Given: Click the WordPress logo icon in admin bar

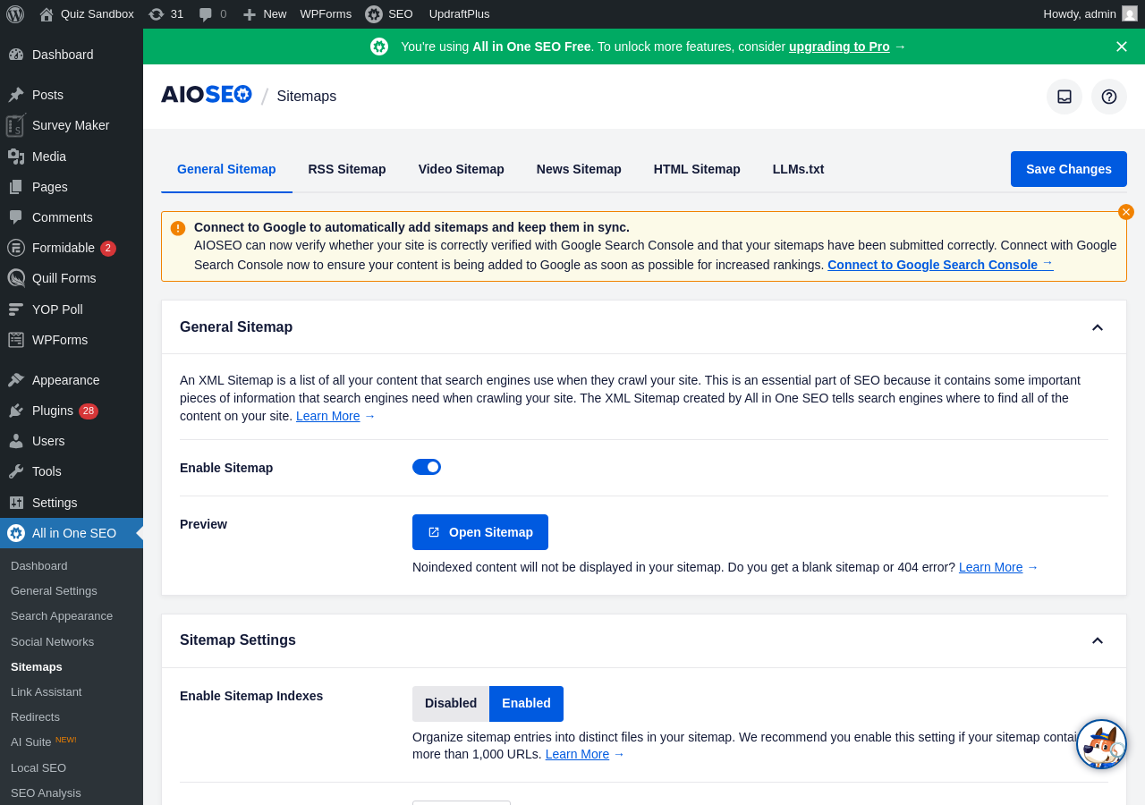Looking at the screenshot, I should pos(15,14).
